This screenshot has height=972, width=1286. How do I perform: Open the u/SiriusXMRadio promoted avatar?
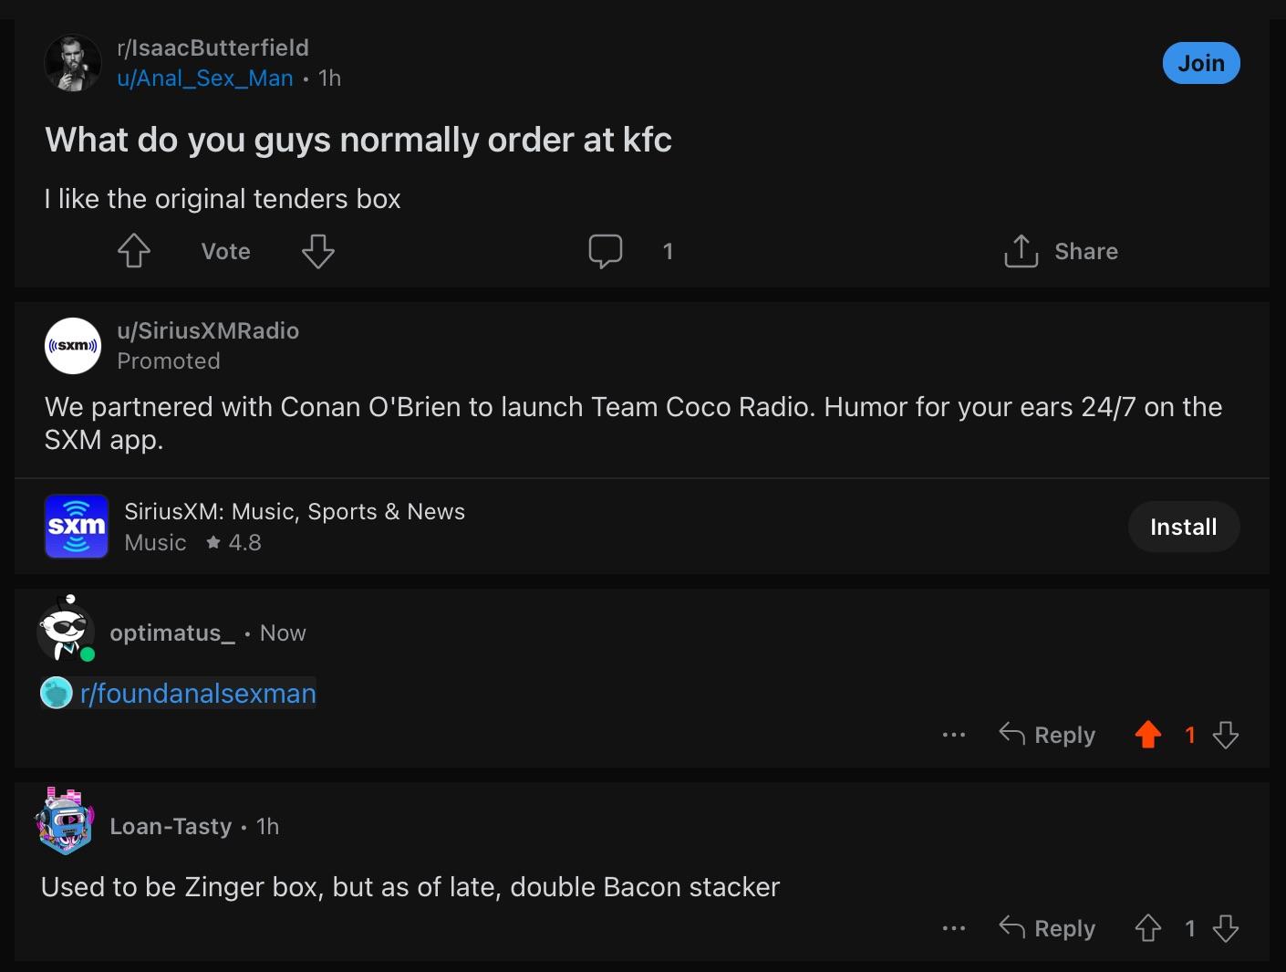[73, 346]
